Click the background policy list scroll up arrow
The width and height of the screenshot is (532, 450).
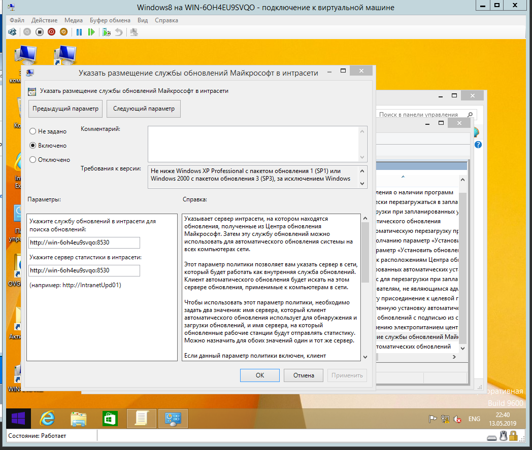(x=463, y=180)
